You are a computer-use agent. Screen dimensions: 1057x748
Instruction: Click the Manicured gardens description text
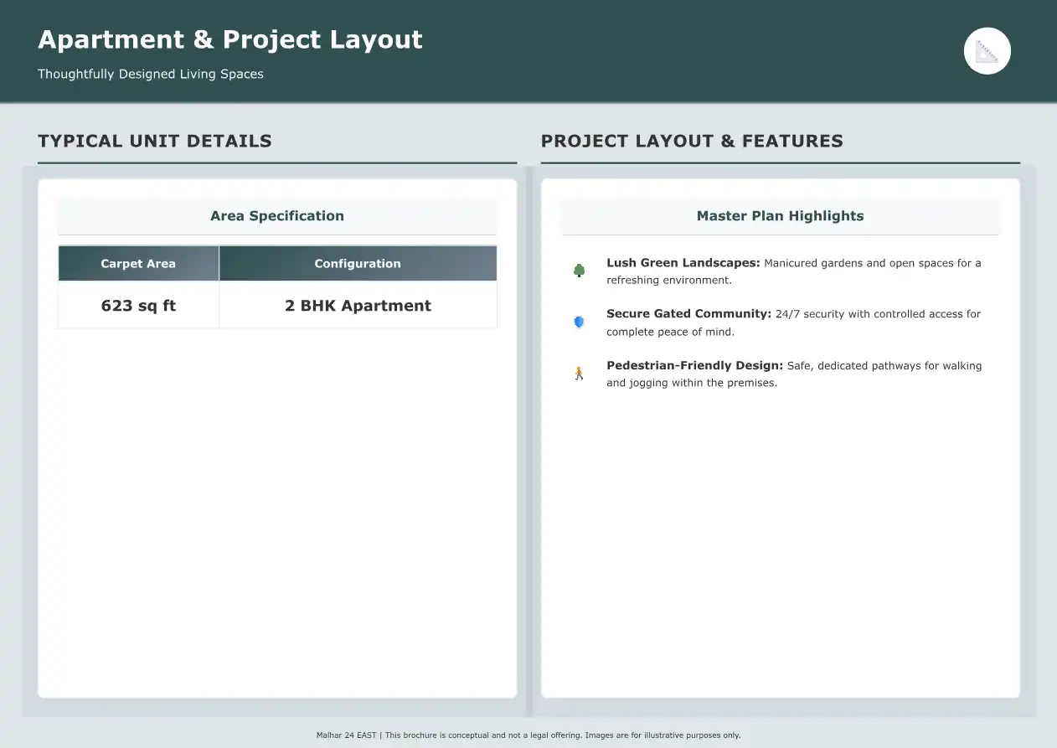click(x=872, y=263)
